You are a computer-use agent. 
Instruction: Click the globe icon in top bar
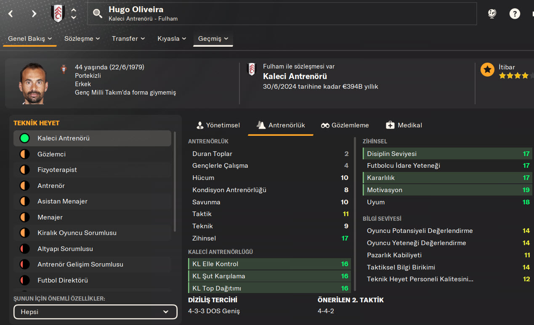click(492, 13)
